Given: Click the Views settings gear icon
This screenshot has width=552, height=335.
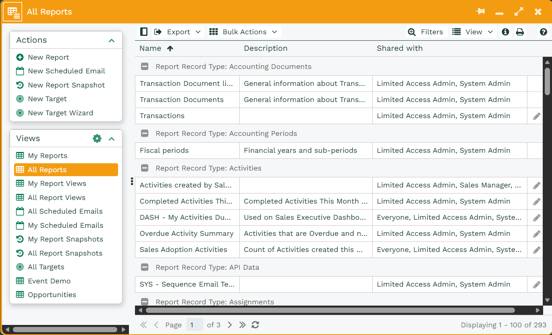Looking at the screenshot, I should pos(97,139).
